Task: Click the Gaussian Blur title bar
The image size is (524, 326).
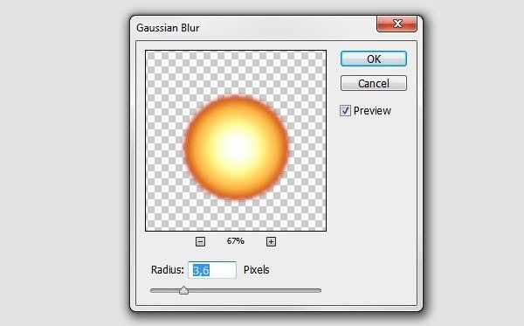Action: coord(254,27)
